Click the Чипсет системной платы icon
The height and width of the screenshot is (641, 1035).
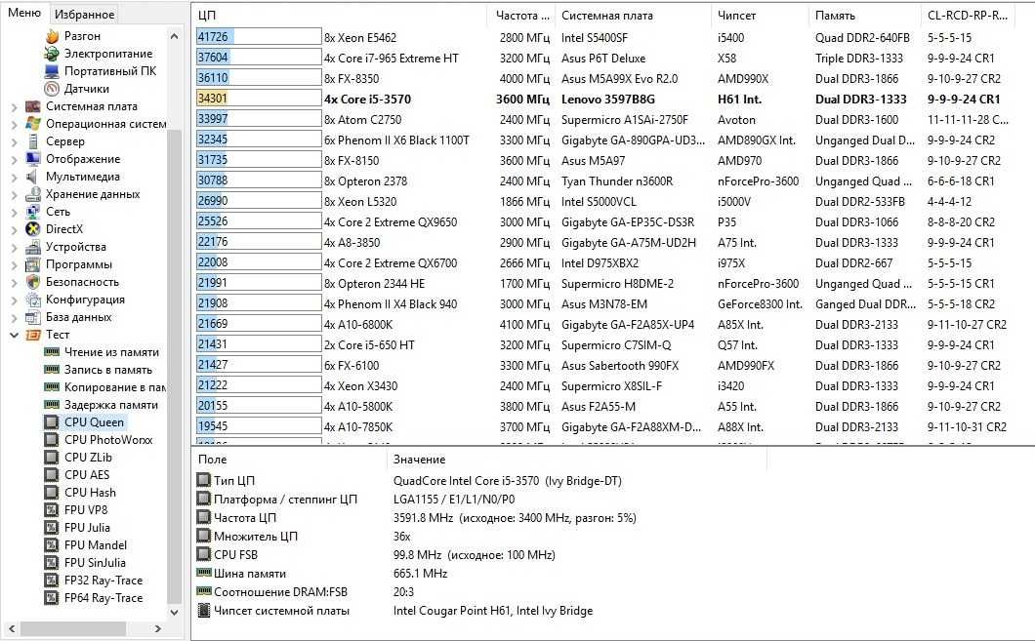(204, 611)
